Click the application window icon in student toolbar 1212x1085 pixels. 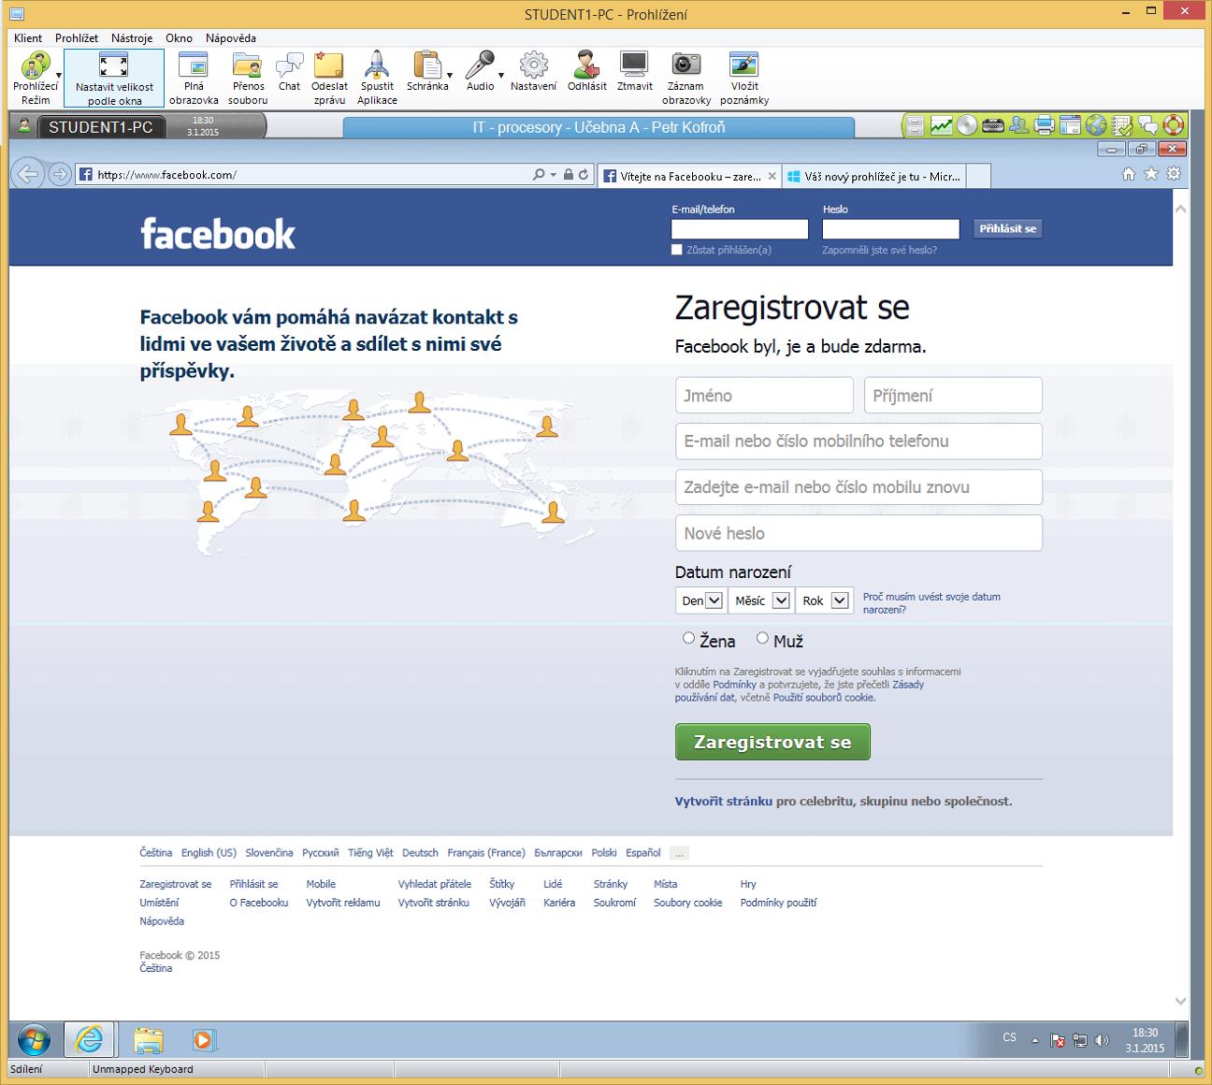[x=1070, y=124]
